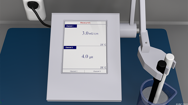Viewport: 188px width, 105px height.
Task: Click the power plug in the wall socket
Action: (x=33, y=4)
